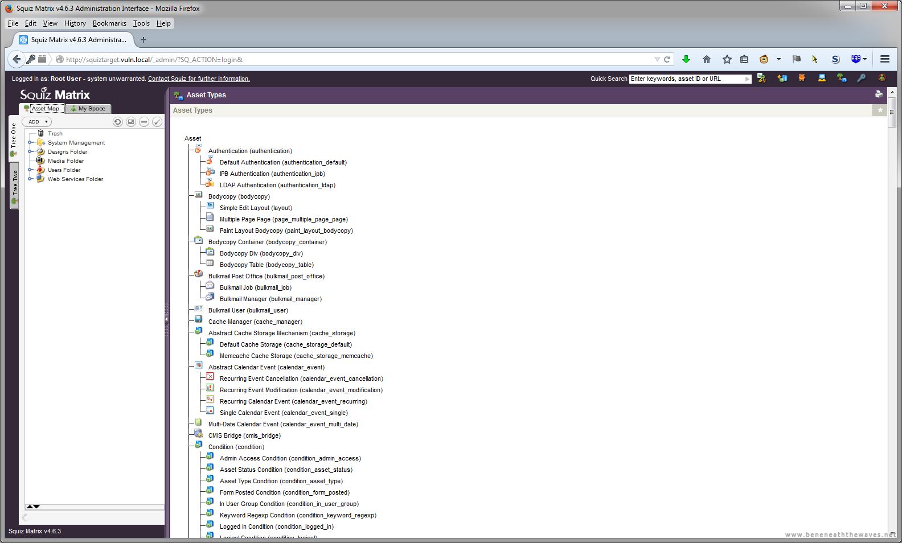Select the Tree Two vertical tab
The height and width of the screenshot is (543, 902).
14,186
